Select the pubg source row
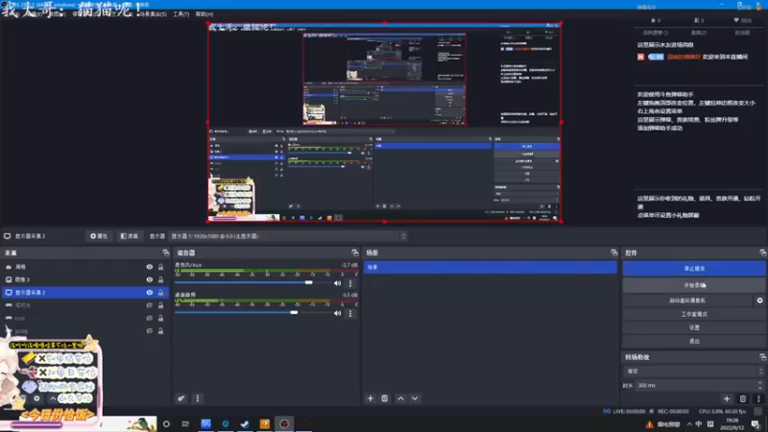 point(85,331)
